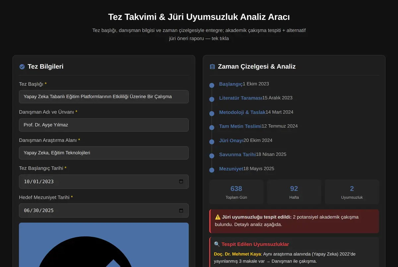The image size is (398, 267).
Task: Select the Başlangıç timeline dot
Action: pos(212,85)
